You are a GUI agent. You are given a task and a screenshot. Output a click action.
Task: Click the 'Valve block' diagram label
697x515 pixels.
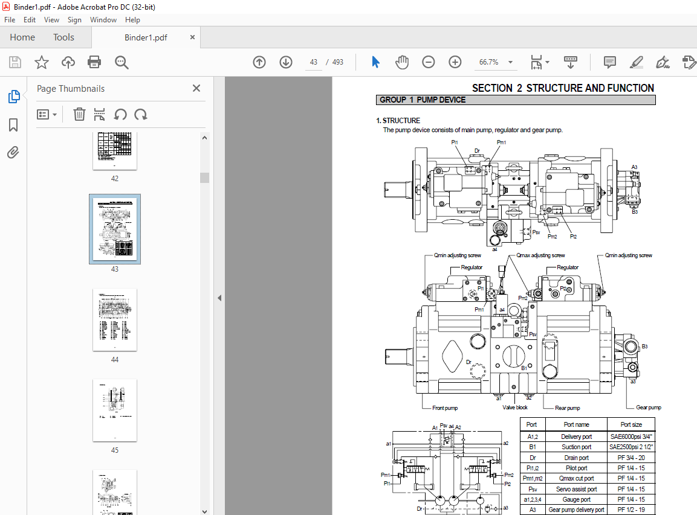point(515,408)
